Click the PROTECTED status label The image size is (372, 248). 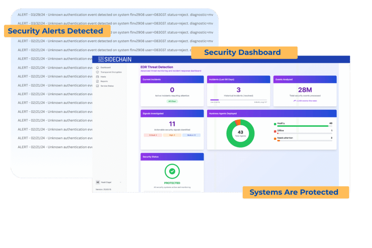(172, 183)
